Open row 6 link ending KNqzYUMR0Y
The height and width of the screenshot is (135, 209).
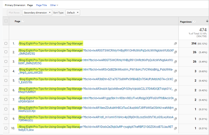pyautogui.click(x=95, y=90)
